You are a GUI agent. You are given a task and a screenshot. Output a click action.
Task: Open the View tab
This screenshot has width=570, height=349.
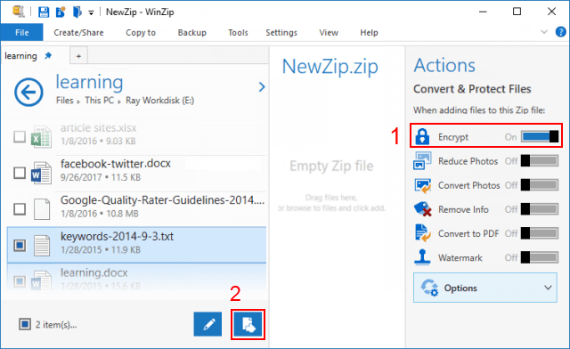point(329,33)
